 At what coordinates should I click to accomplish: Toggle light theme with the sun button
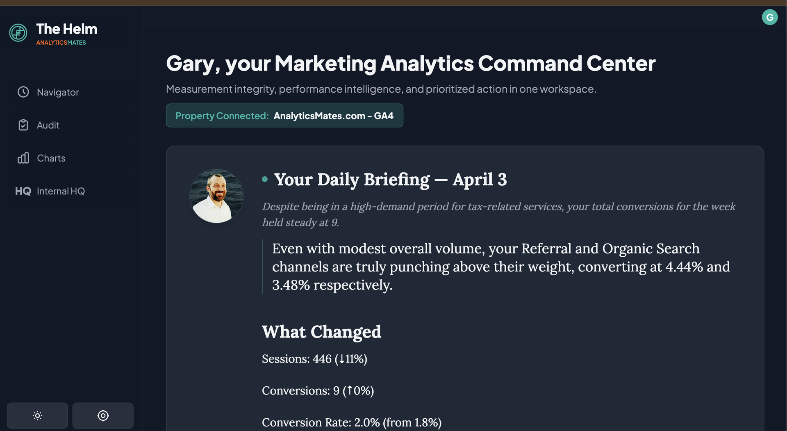click(x=37, y=415)
